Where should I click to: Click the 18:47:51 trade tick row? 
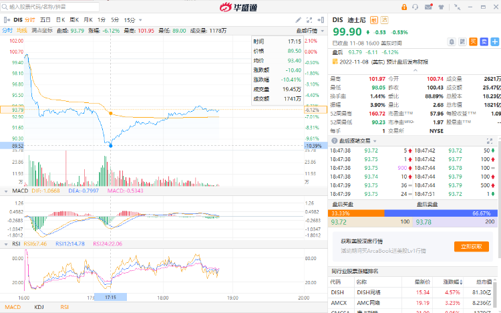coord(456,194)
